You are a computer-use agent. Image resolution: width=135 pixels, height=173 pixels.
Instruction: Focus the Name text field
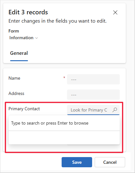tap(93, 79)
